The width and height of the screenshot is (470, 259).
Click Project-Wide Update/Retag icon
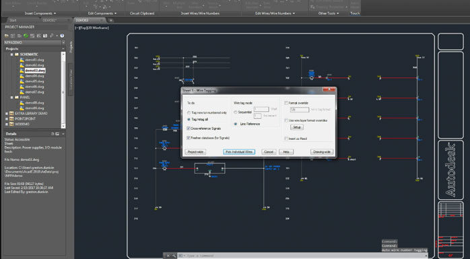click(38, 36)
